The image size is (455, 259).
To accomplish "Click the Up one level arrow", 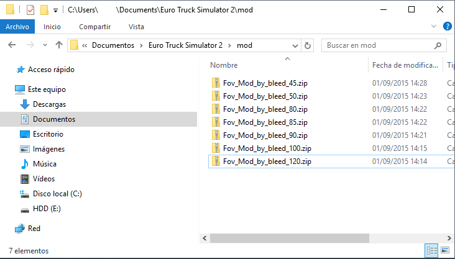I will [x=59, y=45].
